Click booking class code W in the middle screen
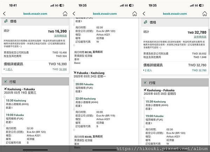This screenshot has height=152, width=210. coord(98,42)
